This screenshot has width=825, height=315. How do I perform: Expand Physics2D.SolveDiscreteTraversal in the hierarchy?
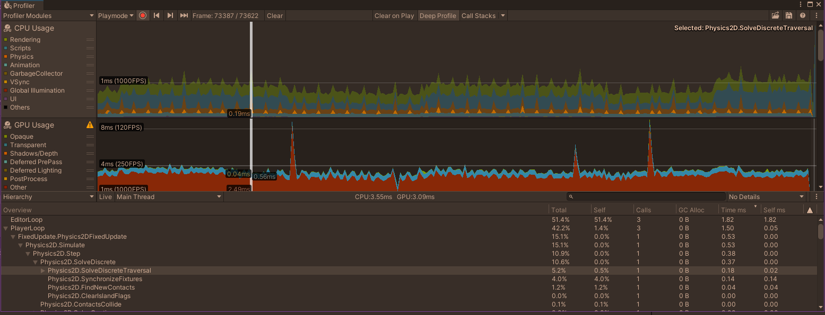coord(42,271)
